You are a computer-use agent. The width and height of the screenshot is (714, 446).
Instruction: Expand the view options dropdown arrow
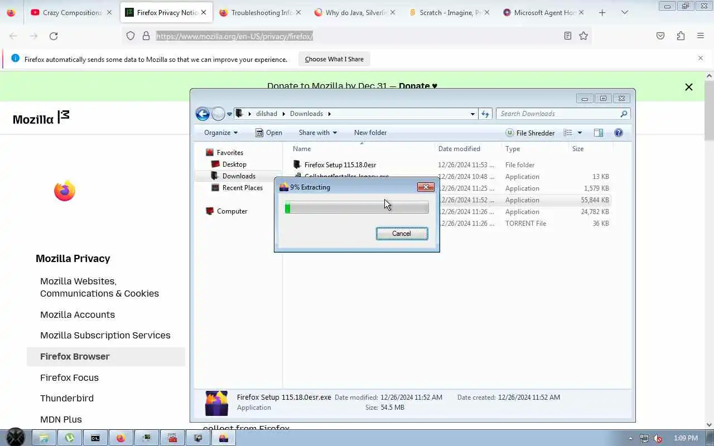[x=580, y=133]
